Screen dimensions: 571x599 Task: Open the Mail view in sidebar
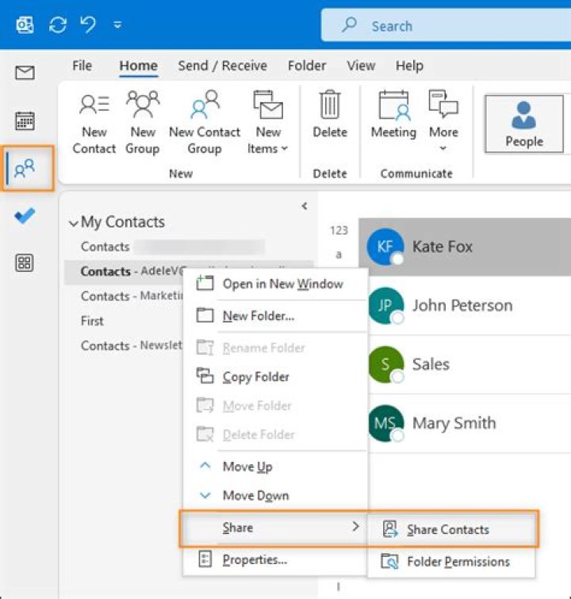(25, 74)
